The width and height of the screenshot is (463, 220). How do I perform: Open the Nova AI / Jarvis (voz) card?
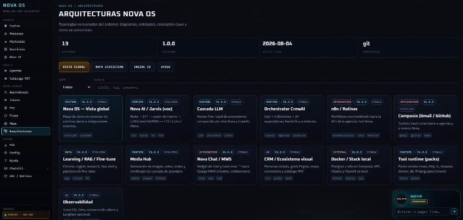coord(158,119)
